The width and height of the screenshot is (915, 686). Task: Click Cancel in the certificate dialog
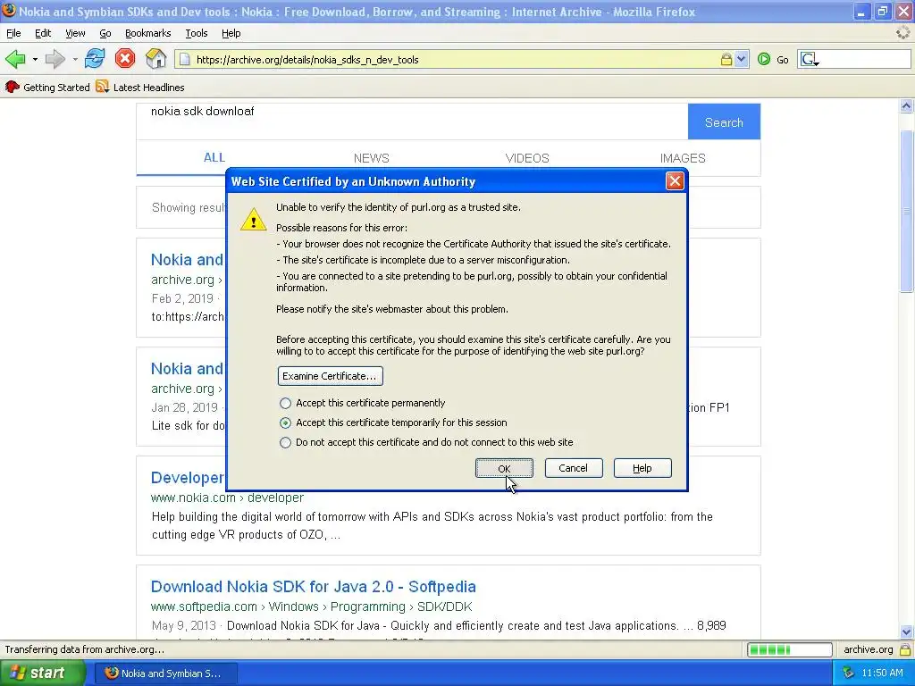pos(574,468)
